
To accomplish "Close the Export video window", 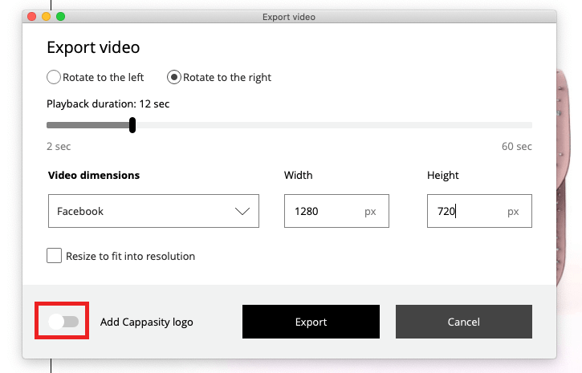I will (x=32, y=17).
